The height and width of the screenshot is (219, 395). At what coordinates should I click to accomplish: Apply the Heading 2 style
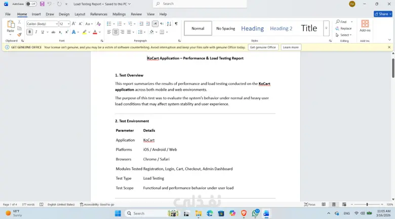[281, 28]
